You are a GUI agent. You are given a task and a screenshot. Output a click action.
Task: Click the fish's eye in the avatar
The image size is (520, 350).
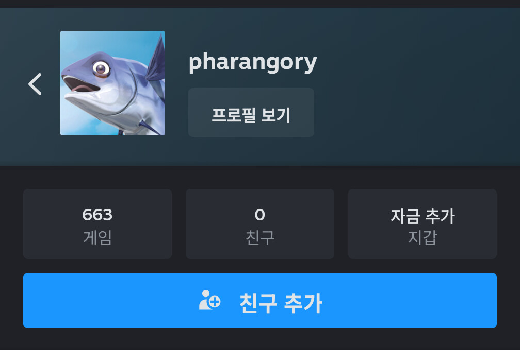101,69
